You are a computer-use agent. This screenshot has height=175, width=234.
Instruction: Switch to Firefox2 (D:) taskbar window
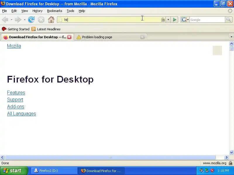coord(54,171)
